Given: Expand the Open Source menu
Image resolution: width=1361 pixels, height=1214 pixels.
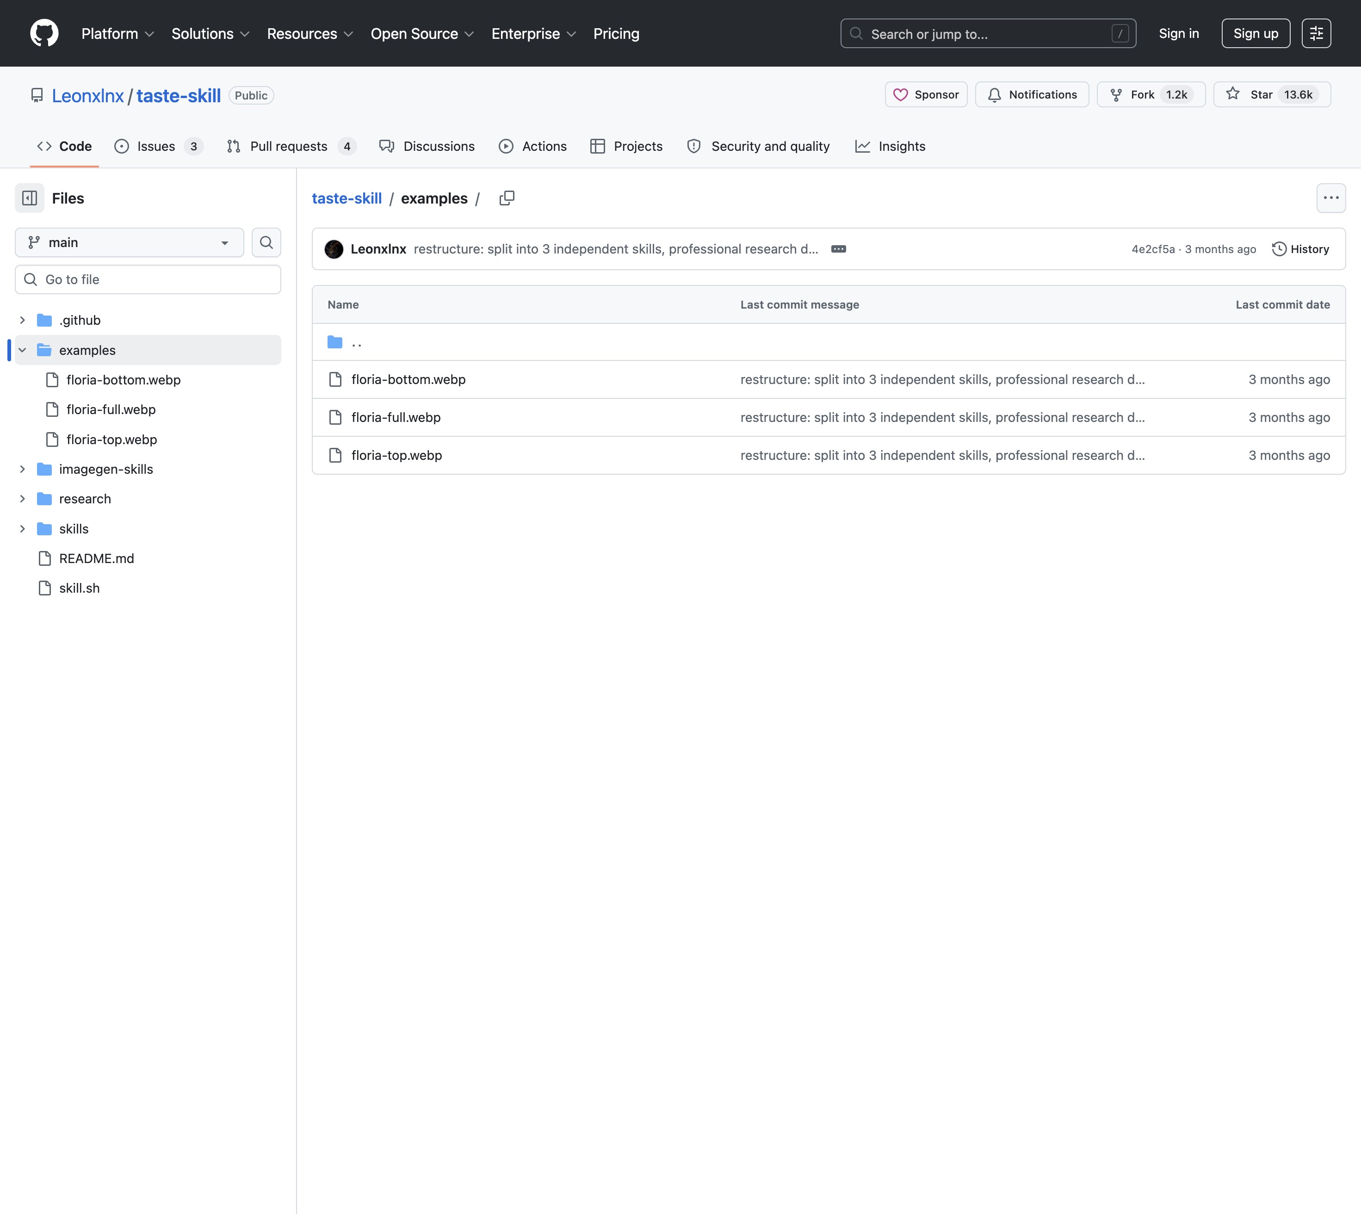Looking at the screenshot, I should (422, 34).
